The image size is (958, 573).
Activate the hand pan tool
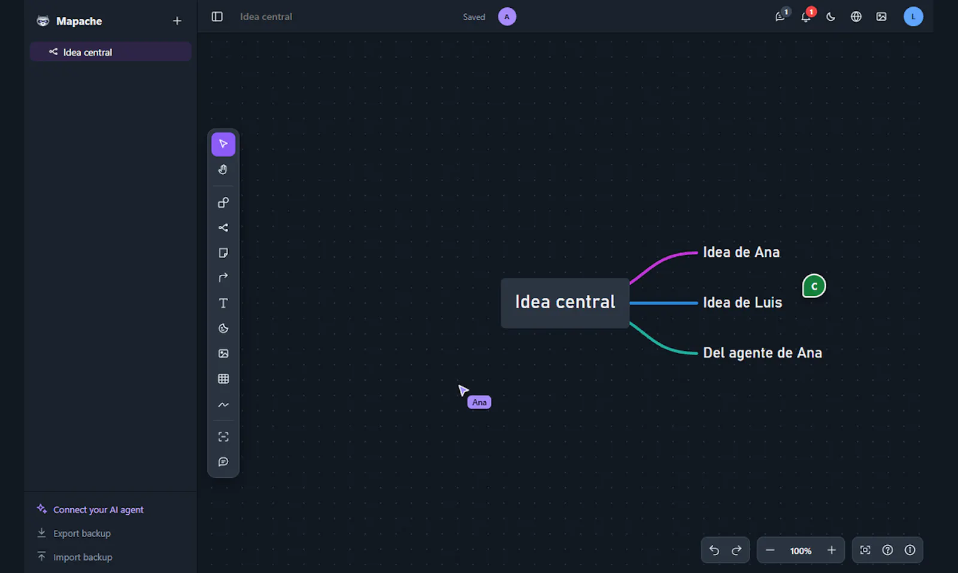coord(223,169)
